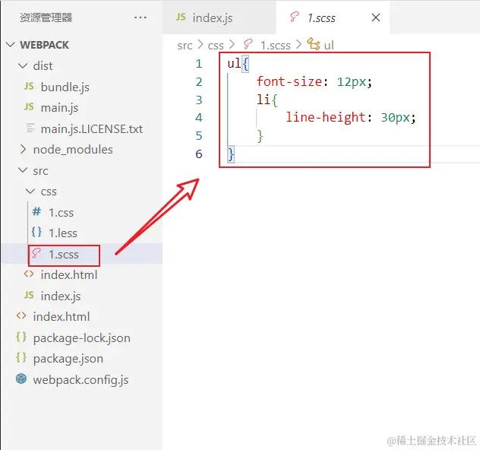The image size is (480, 450).
Task: Click the src breadcrumb segment
Action: (x=185, y=46)
